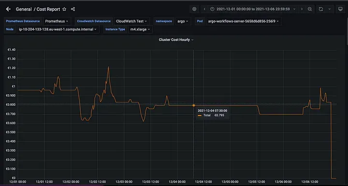Open namespace argo dropdown
348x186 pixels.
click(183, 21)
